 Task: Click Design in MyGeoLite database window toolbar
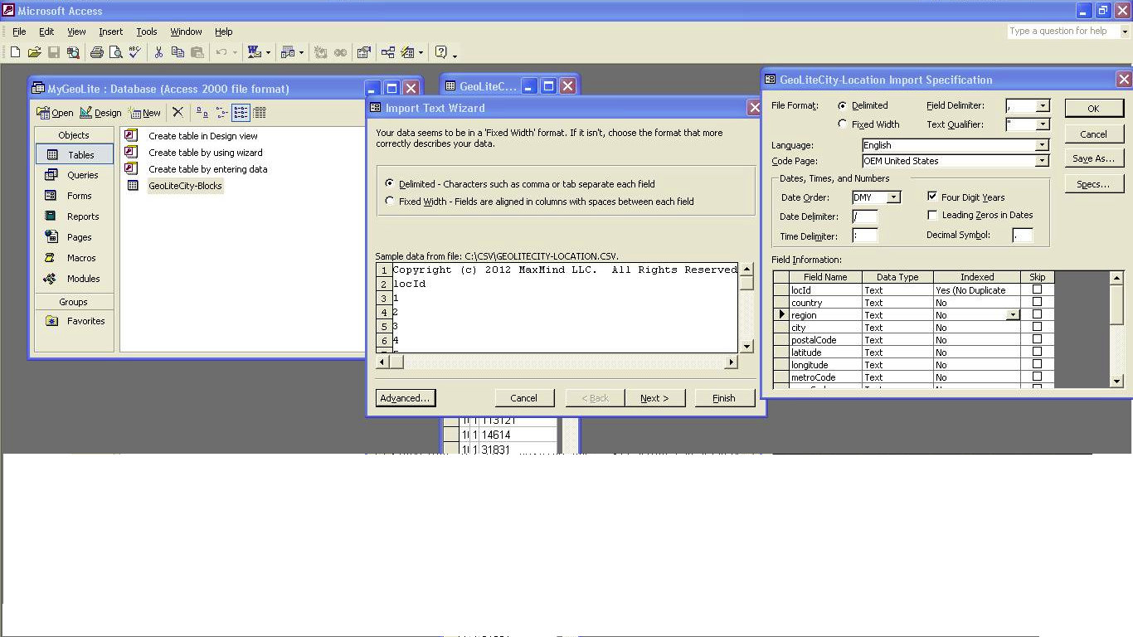click(100, 113)
